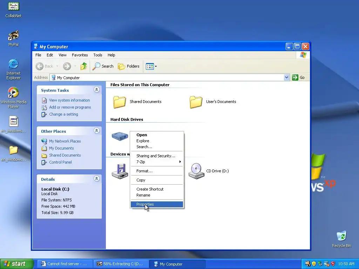The image size is (359, 269).
Task: Open the Help menu
Action: (x=111, y=55)
